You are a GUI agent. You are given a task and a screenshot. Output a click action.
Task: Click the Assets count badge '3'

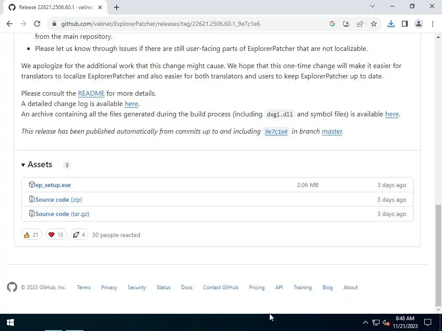tap(67, 165)
